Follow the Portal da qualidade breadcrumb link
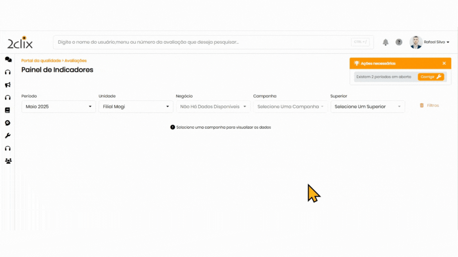This screenshot has height=257, width=458. click(x=41, y=61)
